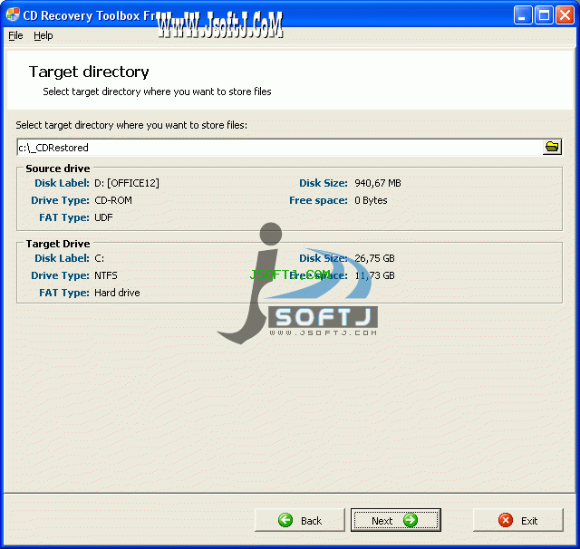Click the Exit button
Screen dimensions: 580x549
(x=517, y=520)
